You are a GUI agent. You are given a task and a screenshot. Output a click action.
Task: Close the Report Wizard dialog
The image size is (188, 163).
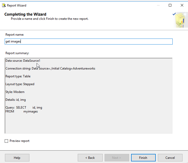pyautogui.click(x=182, y=5)
